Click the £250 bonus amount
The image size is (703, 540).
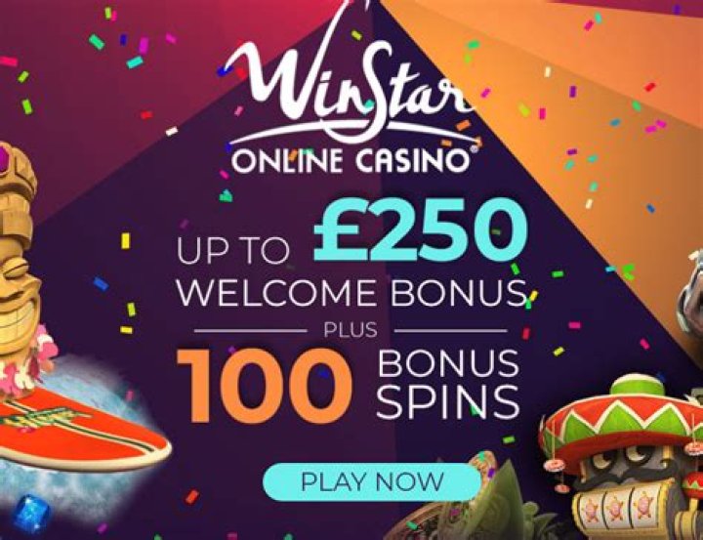[x=421, y=229]
